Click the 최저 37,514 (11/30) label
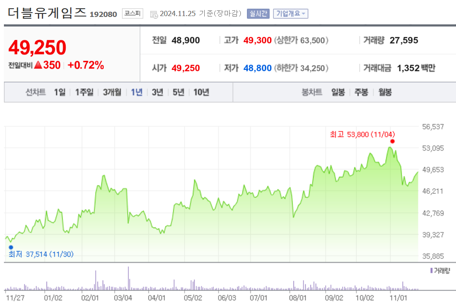The width and height of the screenshot is (456, 308). pos(41,254)
